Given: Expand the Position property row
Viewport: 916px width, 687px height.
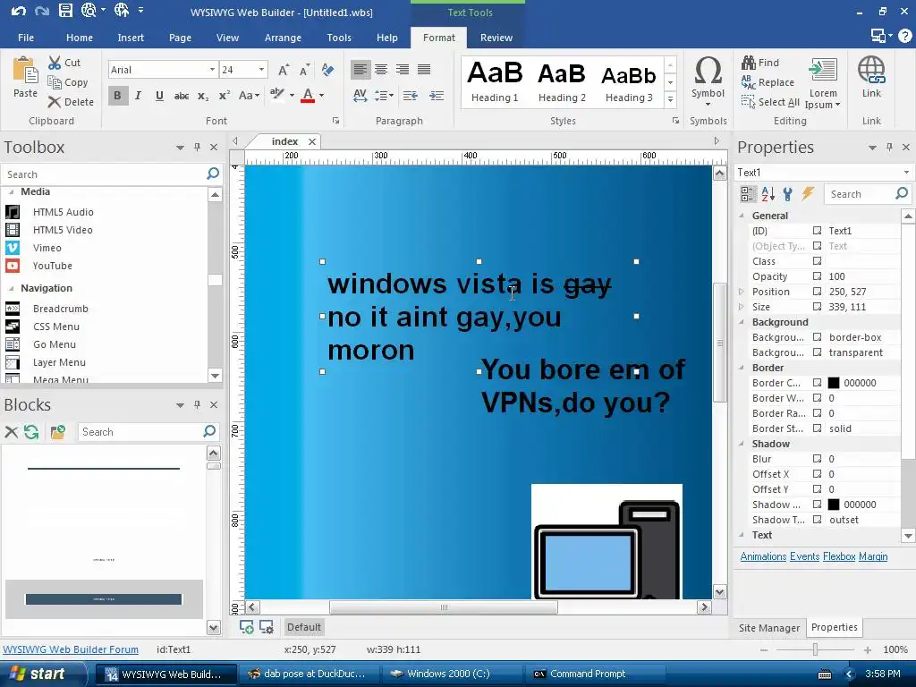Looking at the screenshot, I should 742,292.
